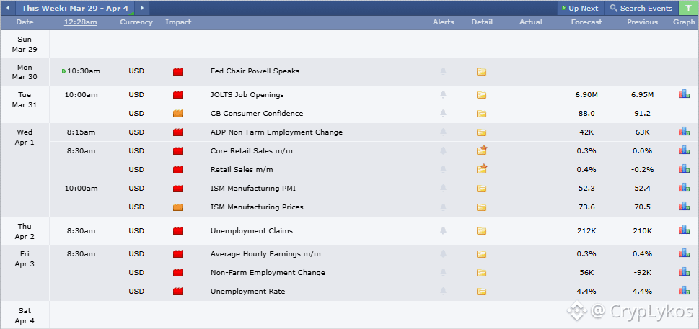This screenshot has width=699, height=329.
Task: Toggle alert bell for ISM Manufacturing PMI
Action: 443,188
